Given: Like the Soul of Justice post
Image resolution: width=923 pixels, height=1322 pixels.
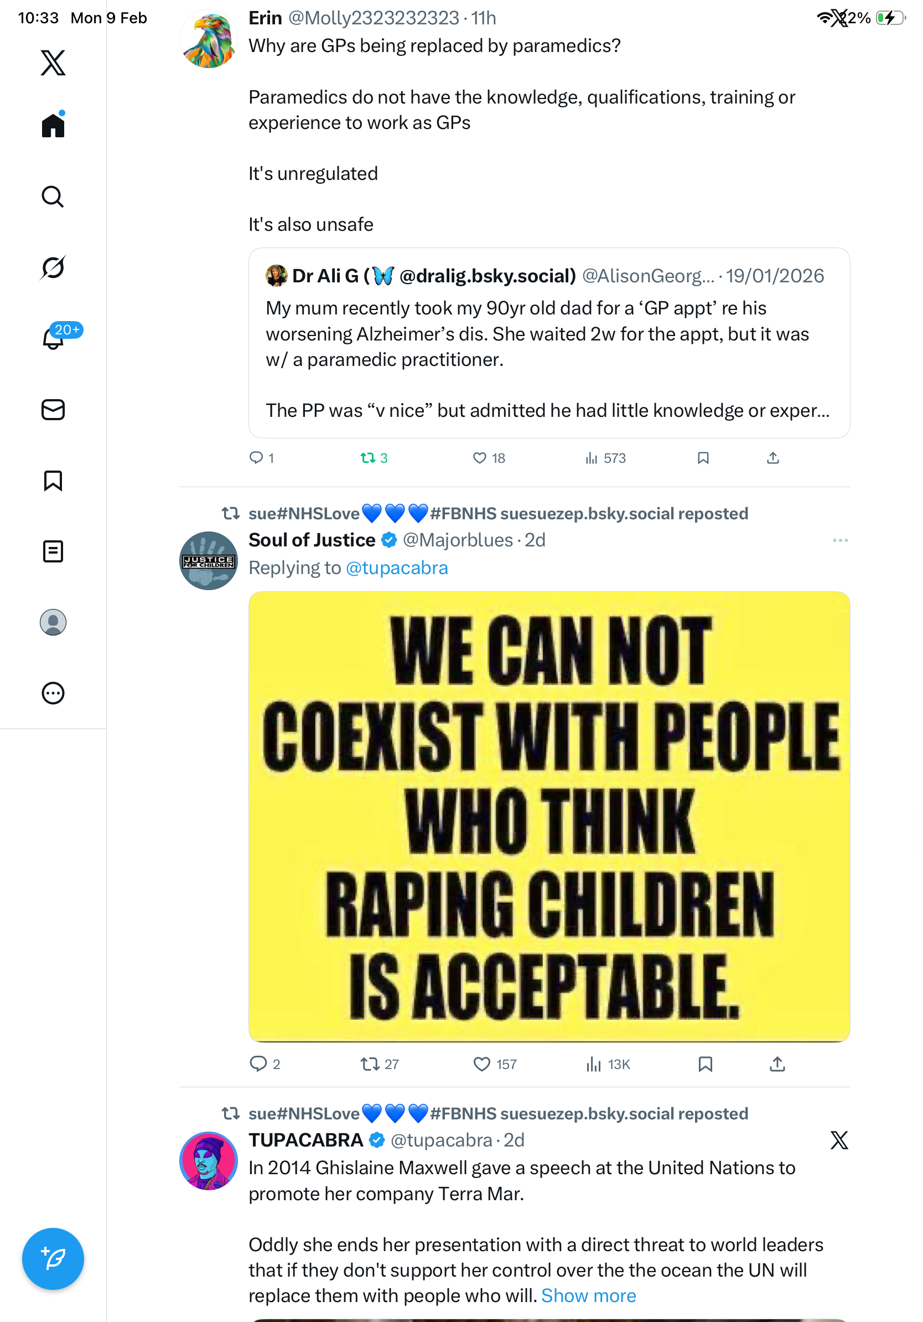Looking at the screenshot, I should click(481, 1063).
